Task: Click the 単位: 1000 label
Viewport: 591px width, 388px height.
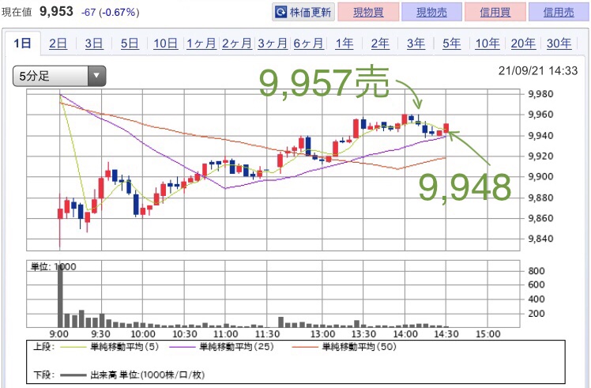Action: coord(53,266)
